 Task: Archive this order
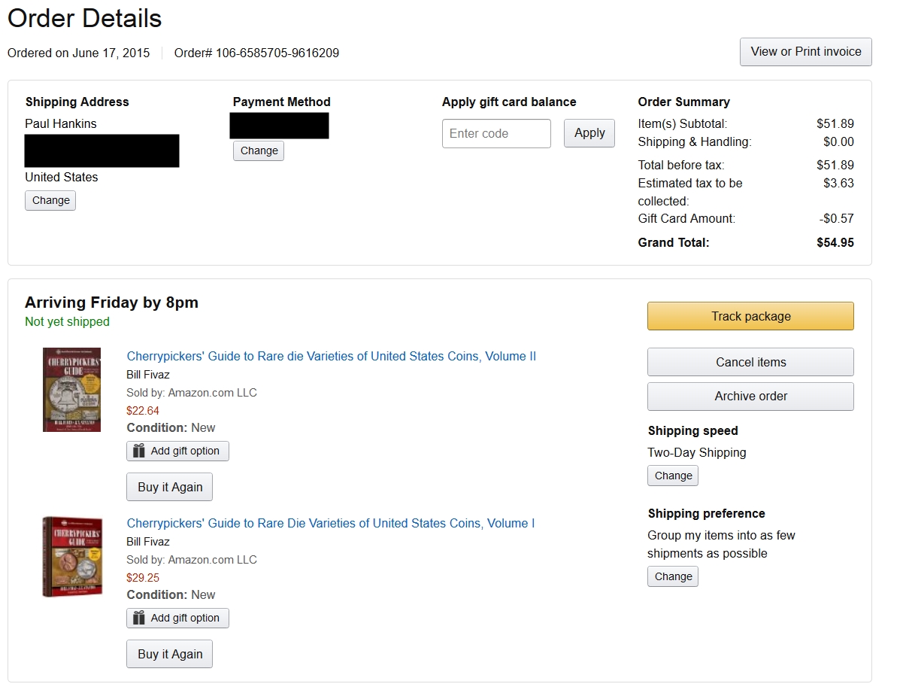coord(750,397)
